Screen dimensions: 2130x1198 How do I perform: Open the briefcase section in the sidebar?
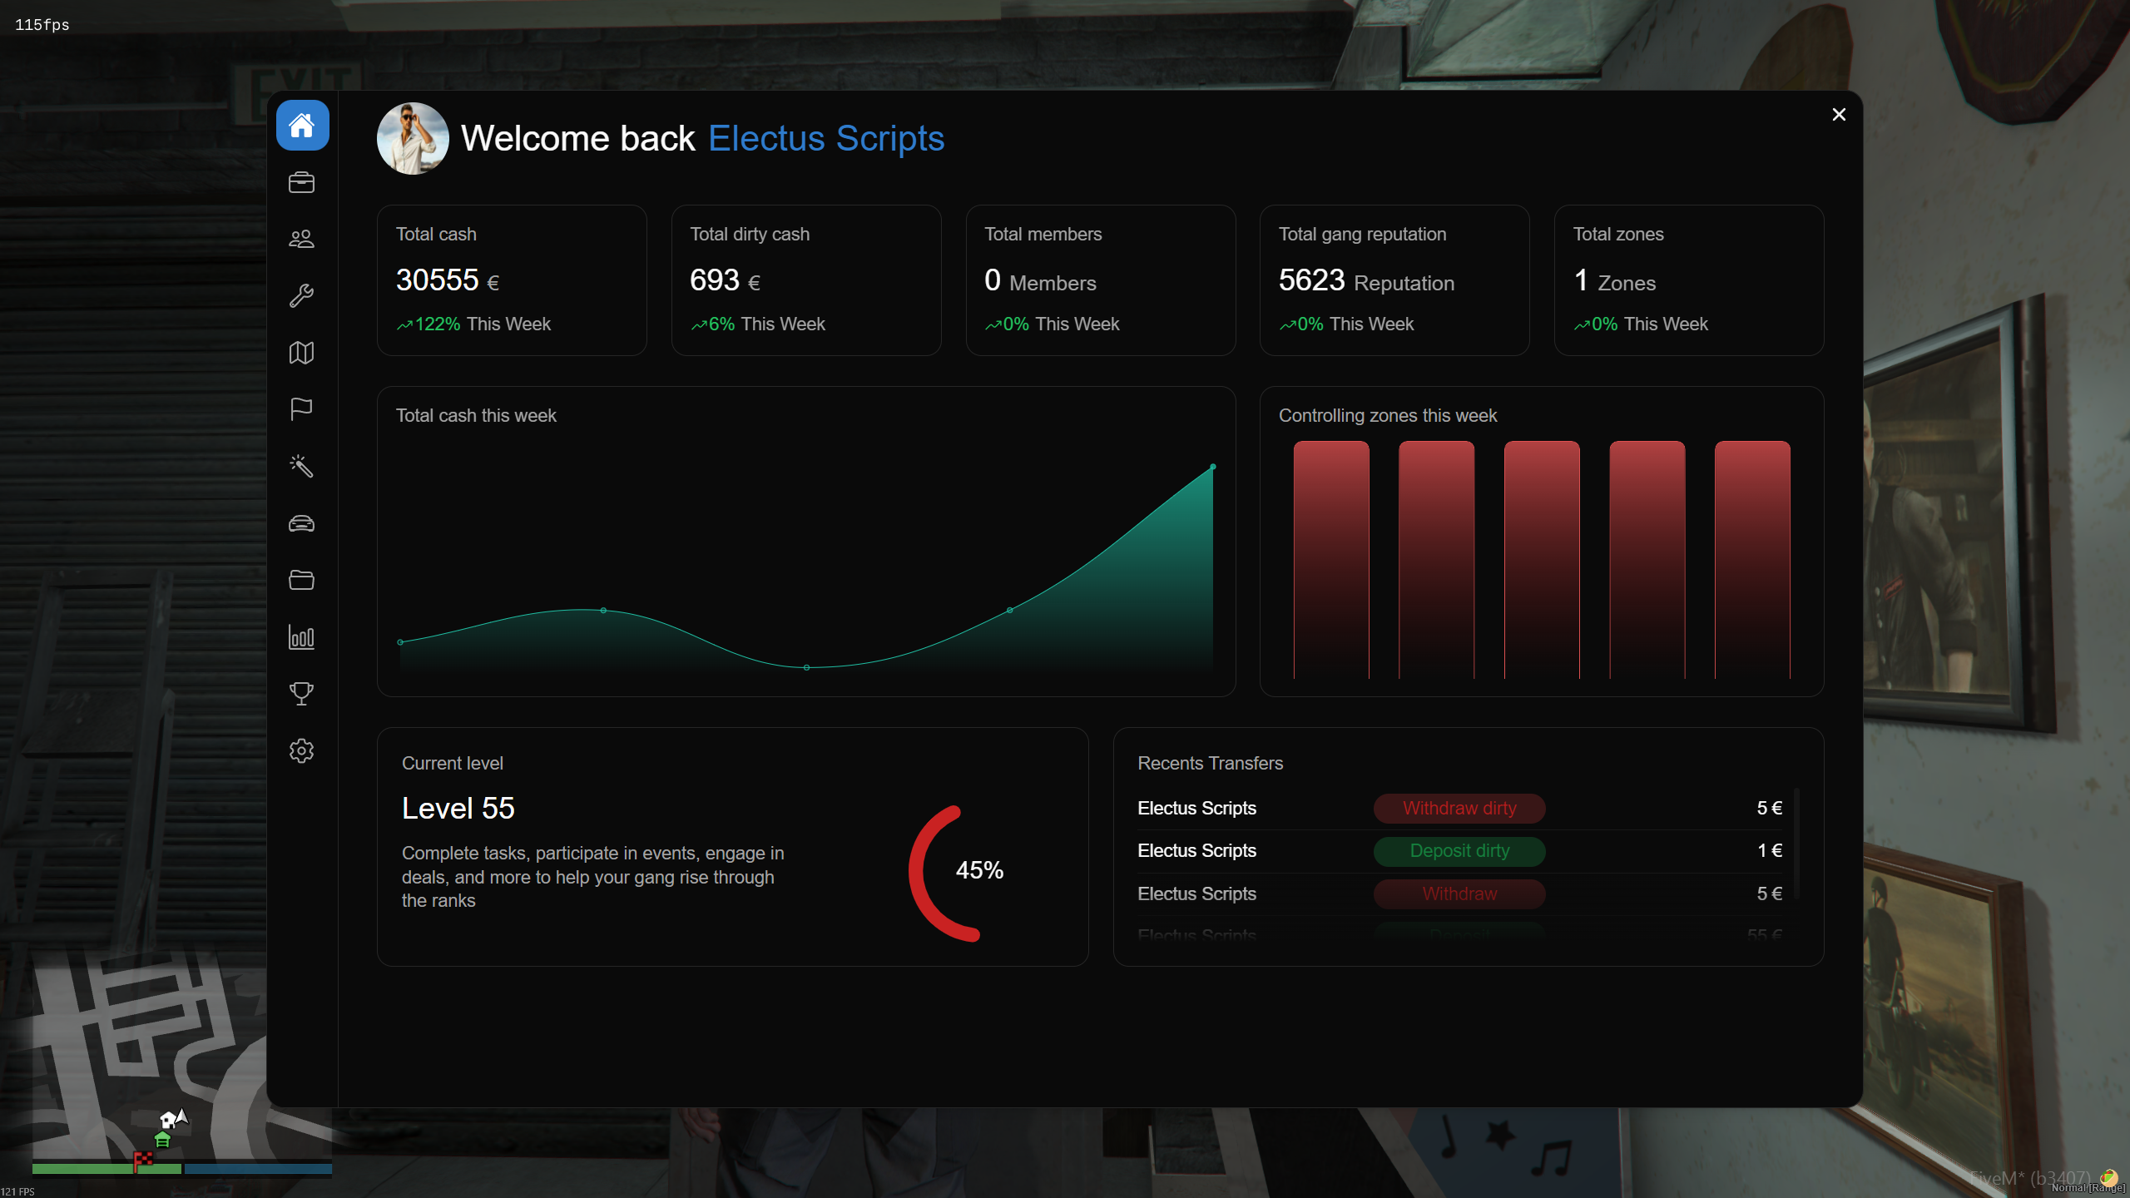[301, 182]
